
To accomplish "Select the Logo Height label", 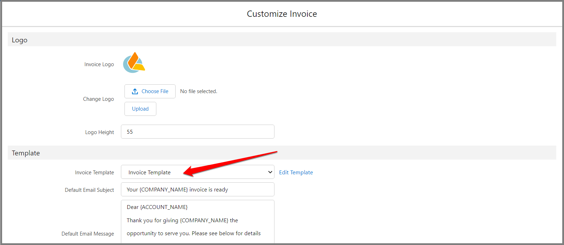I will (99, 132).
